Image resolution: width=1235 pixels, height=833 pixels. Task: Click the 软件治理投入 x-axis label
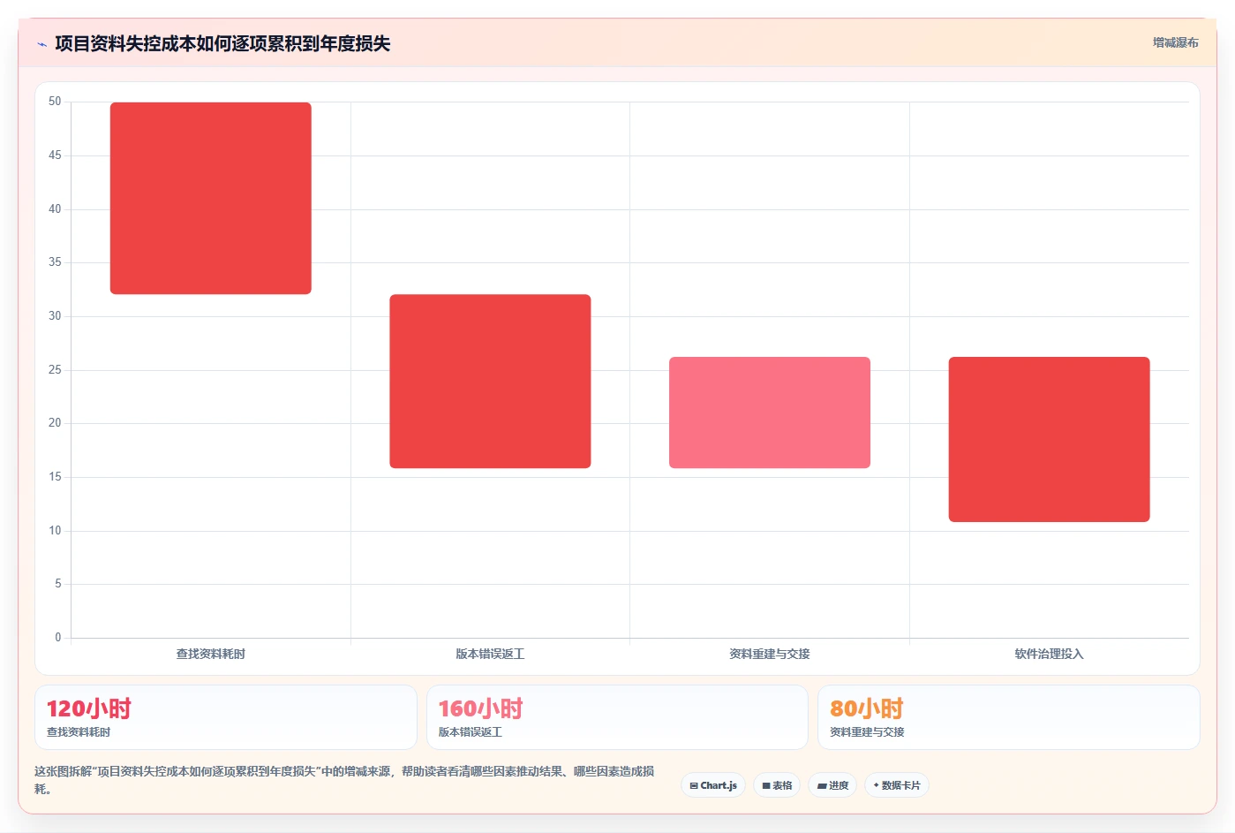(x=1049, y=654)
